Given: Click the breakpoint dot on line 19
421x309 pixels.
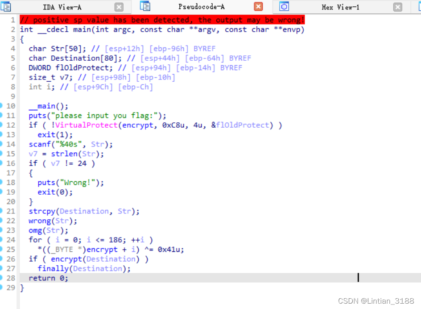Looking at the screenshot, I should pyautogui.click(x=1, y=192).
